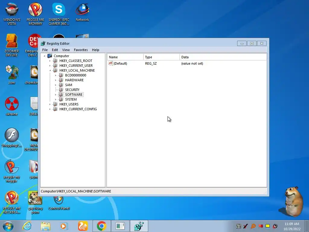
Task: Select the Computer node in the tree
Action: (x=61, y=56)
